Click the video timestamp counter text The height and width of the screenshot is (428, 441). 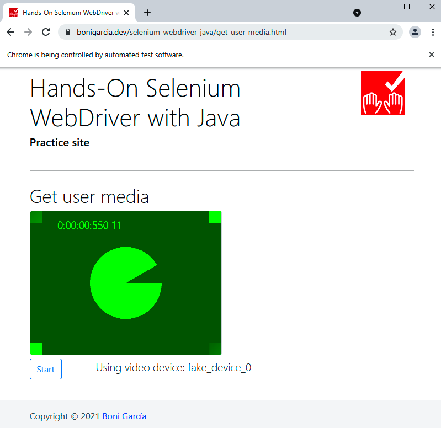[x=89, y=226]
